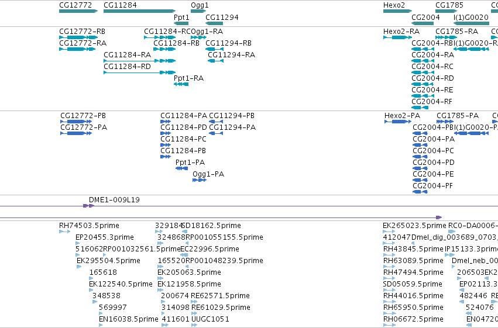The height and width of the screenshot is (328, 498).
Task: Select the RH43845.5prime EST
Action: (389, 256)
